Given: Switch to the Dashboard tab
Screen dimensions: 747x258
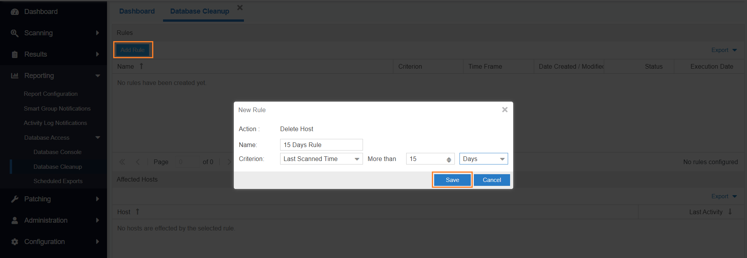Looking at the screenshot, I should pos(137,11).
